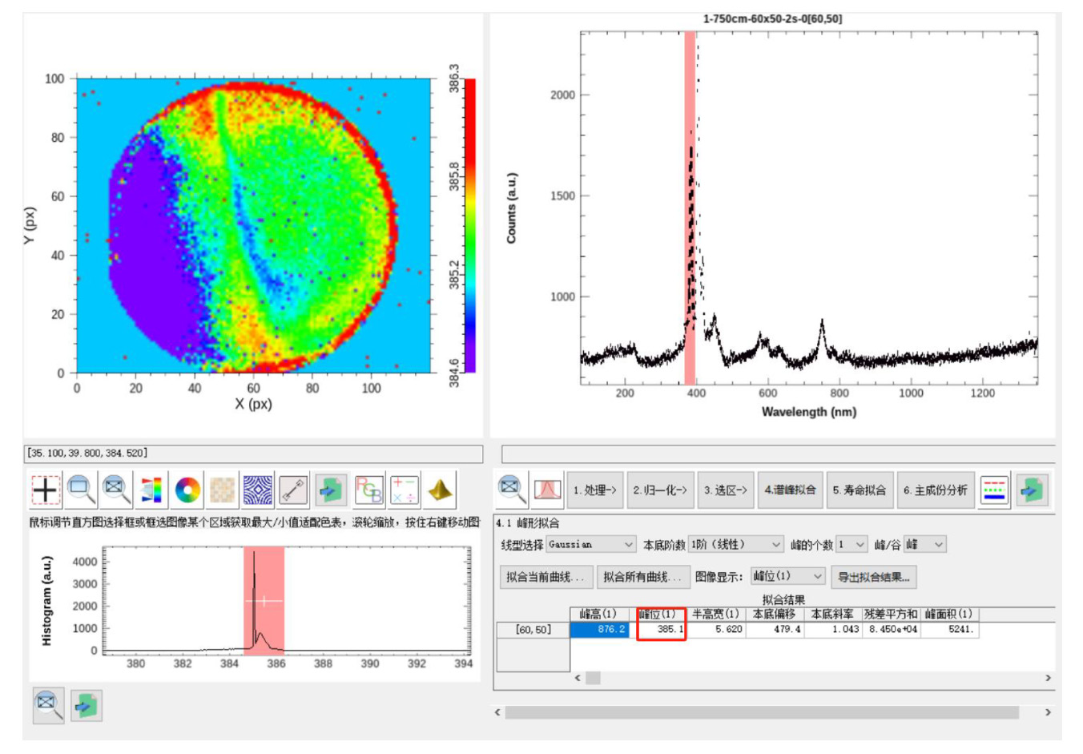Click the Gaussian peak range icon
Screen dimensions: 1083x754
tap(547, 489)
